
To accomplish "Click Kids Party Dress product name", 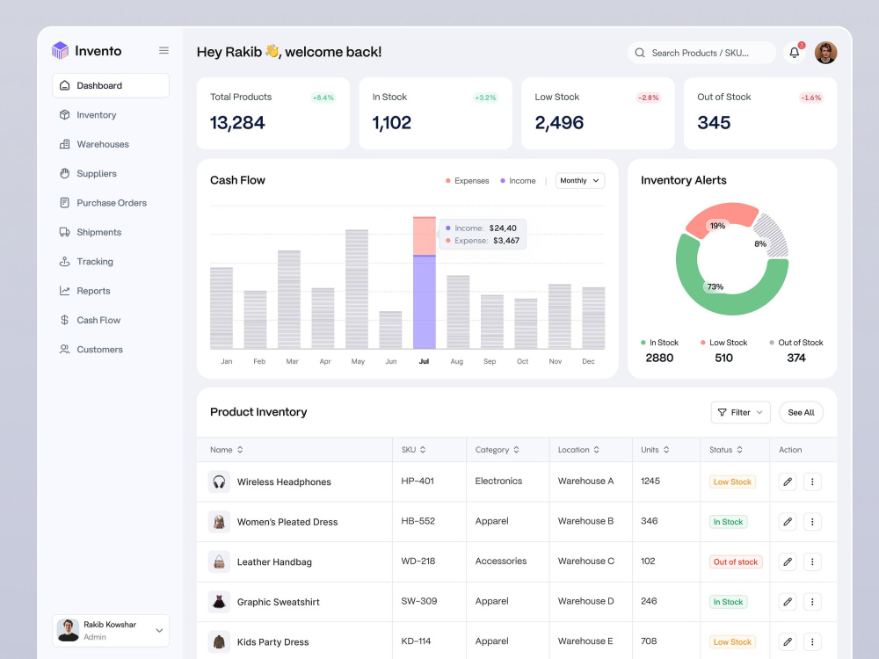I will 272,642.
